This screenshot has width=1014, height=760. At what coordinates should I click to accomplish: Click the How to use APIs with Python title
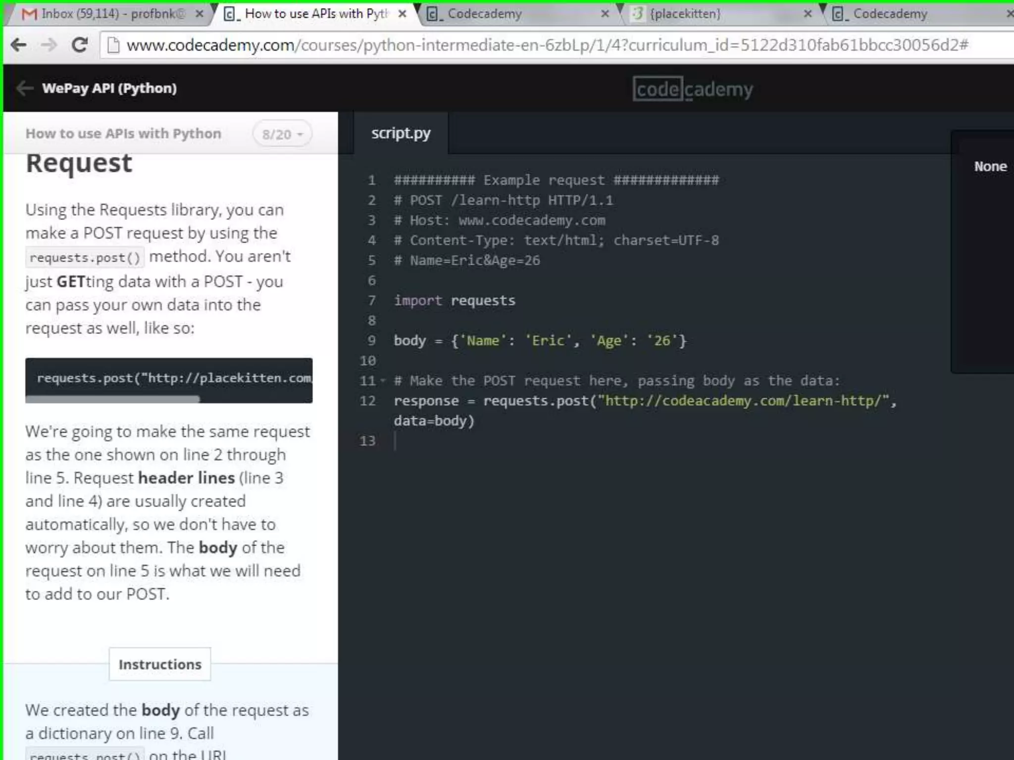point(123,134)
